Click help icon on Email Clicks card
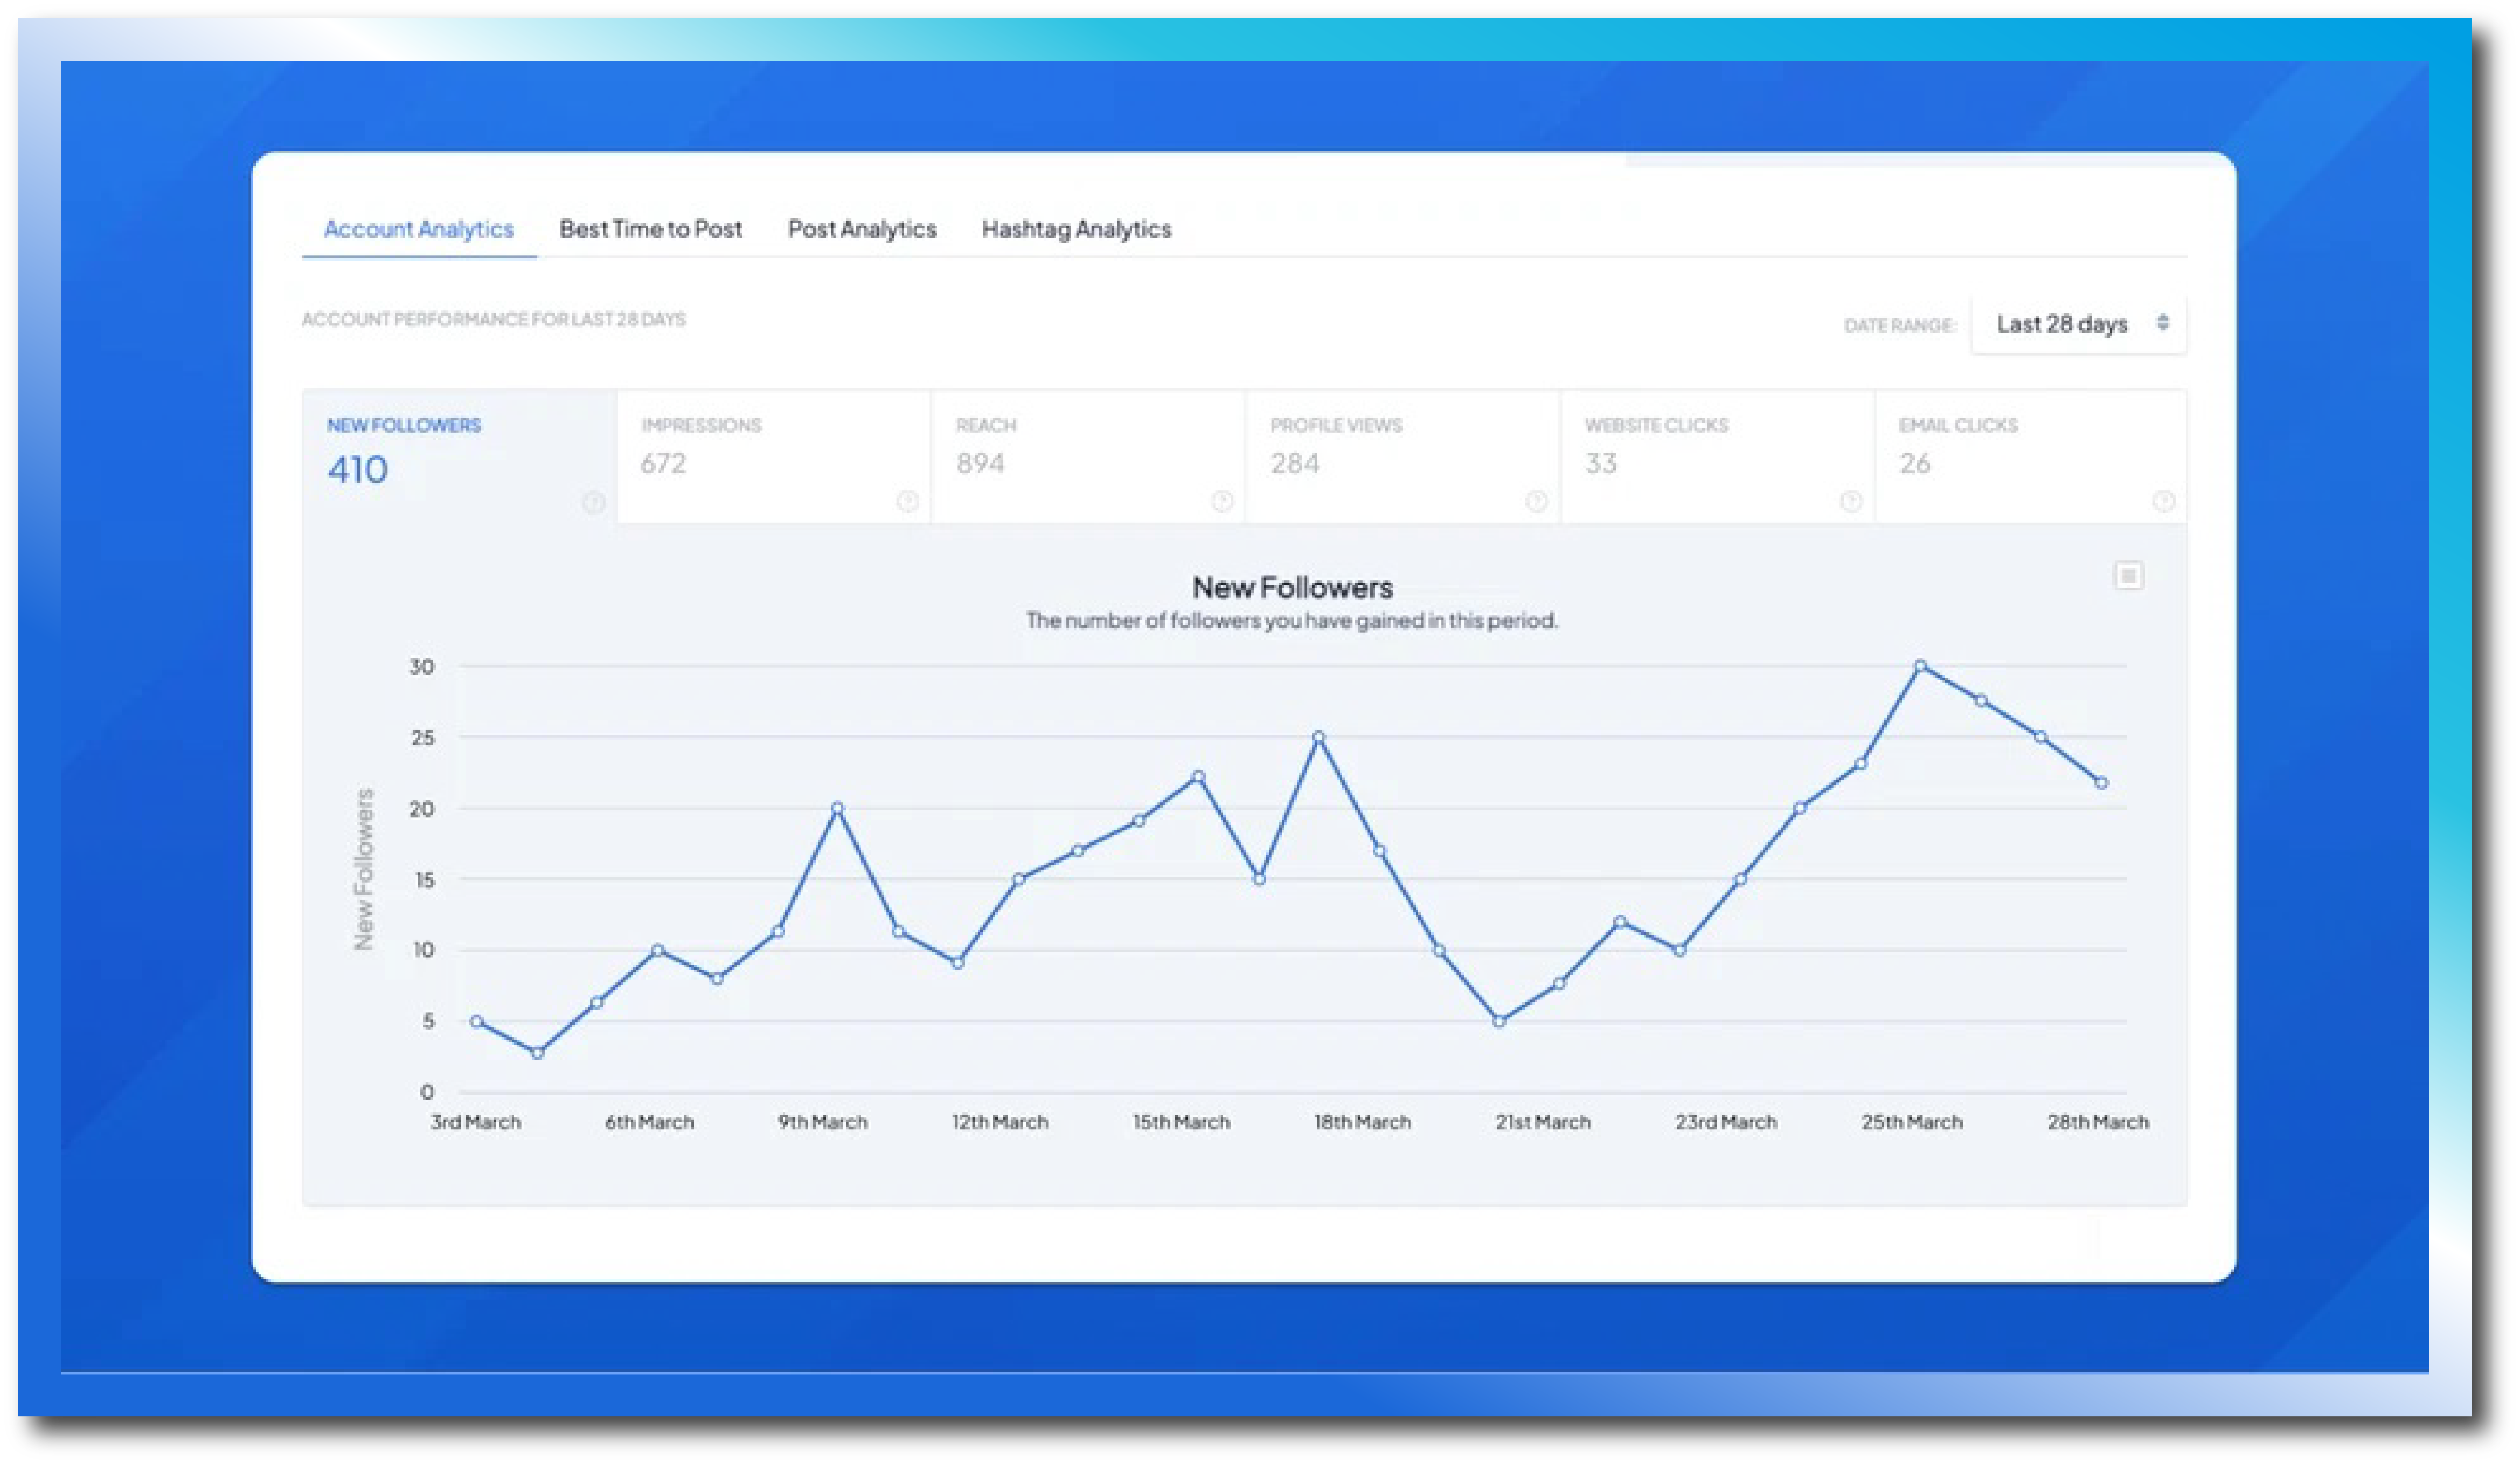2520x1464 pixels. pos(2163,501)
